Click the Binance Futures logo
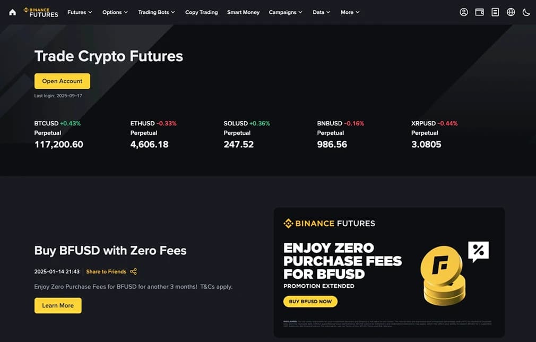Screen dimensions: 536x342 coord(41,12)
